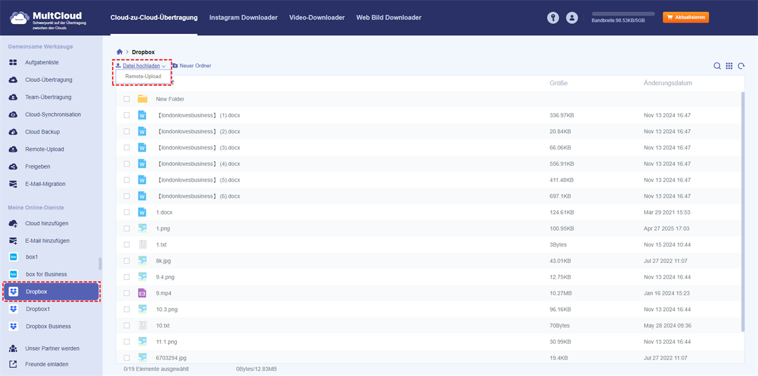The height and width of the screenshot is (376, 758).
Task: Open file 6703294.jpg
Action: click(171, 358)
